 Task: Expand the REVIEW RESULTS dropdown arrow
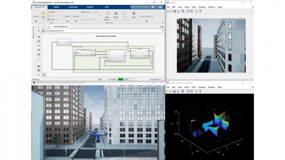[147, 21]
